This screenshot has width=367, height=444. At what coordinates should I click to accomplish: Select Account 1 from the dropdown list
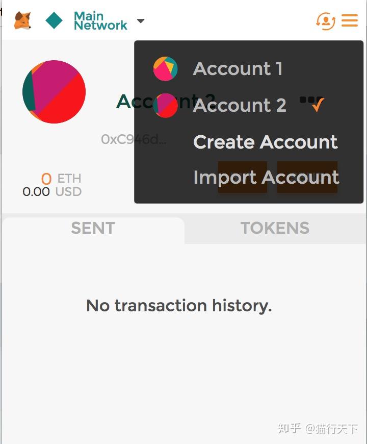pos(238,69)
